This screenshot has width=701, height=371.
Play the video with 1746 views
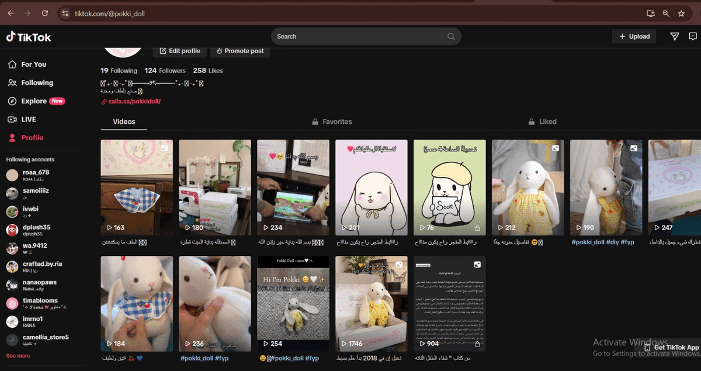(372, 304)
